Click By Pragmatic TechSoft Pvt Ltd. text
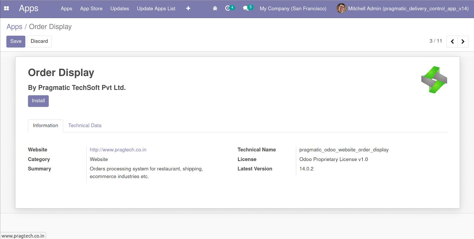Screen dimensions: 474x239 [77, 88]
